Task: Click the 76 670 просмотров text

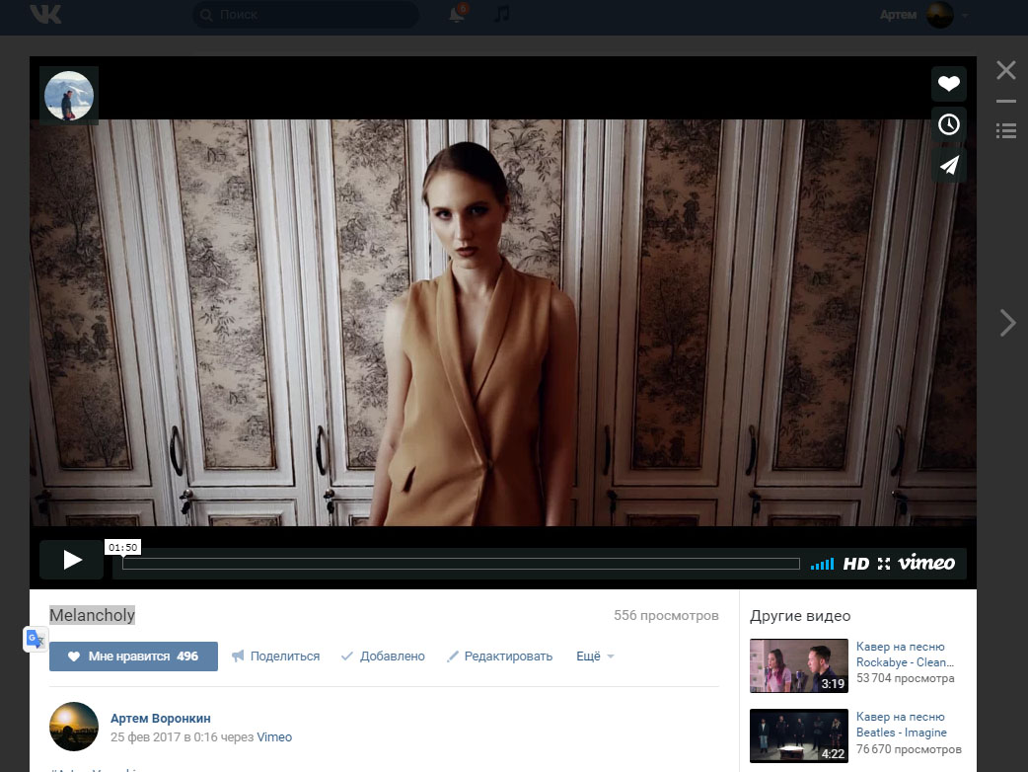Action: pos(909,749)
